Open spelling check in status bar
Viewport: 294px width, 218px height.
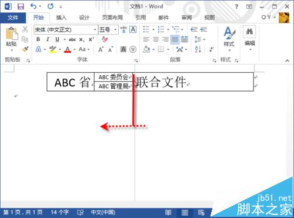[x=80, y=213]
